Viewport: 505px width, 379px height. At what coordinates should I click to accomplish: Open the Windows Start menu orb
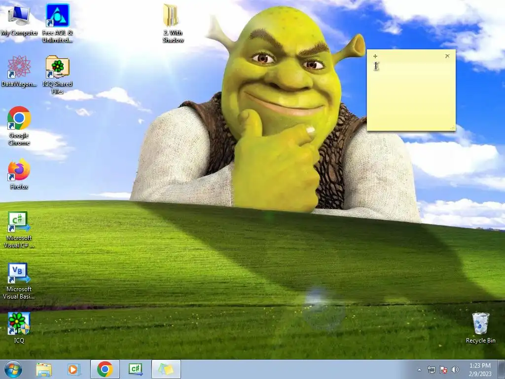(13, 369)
